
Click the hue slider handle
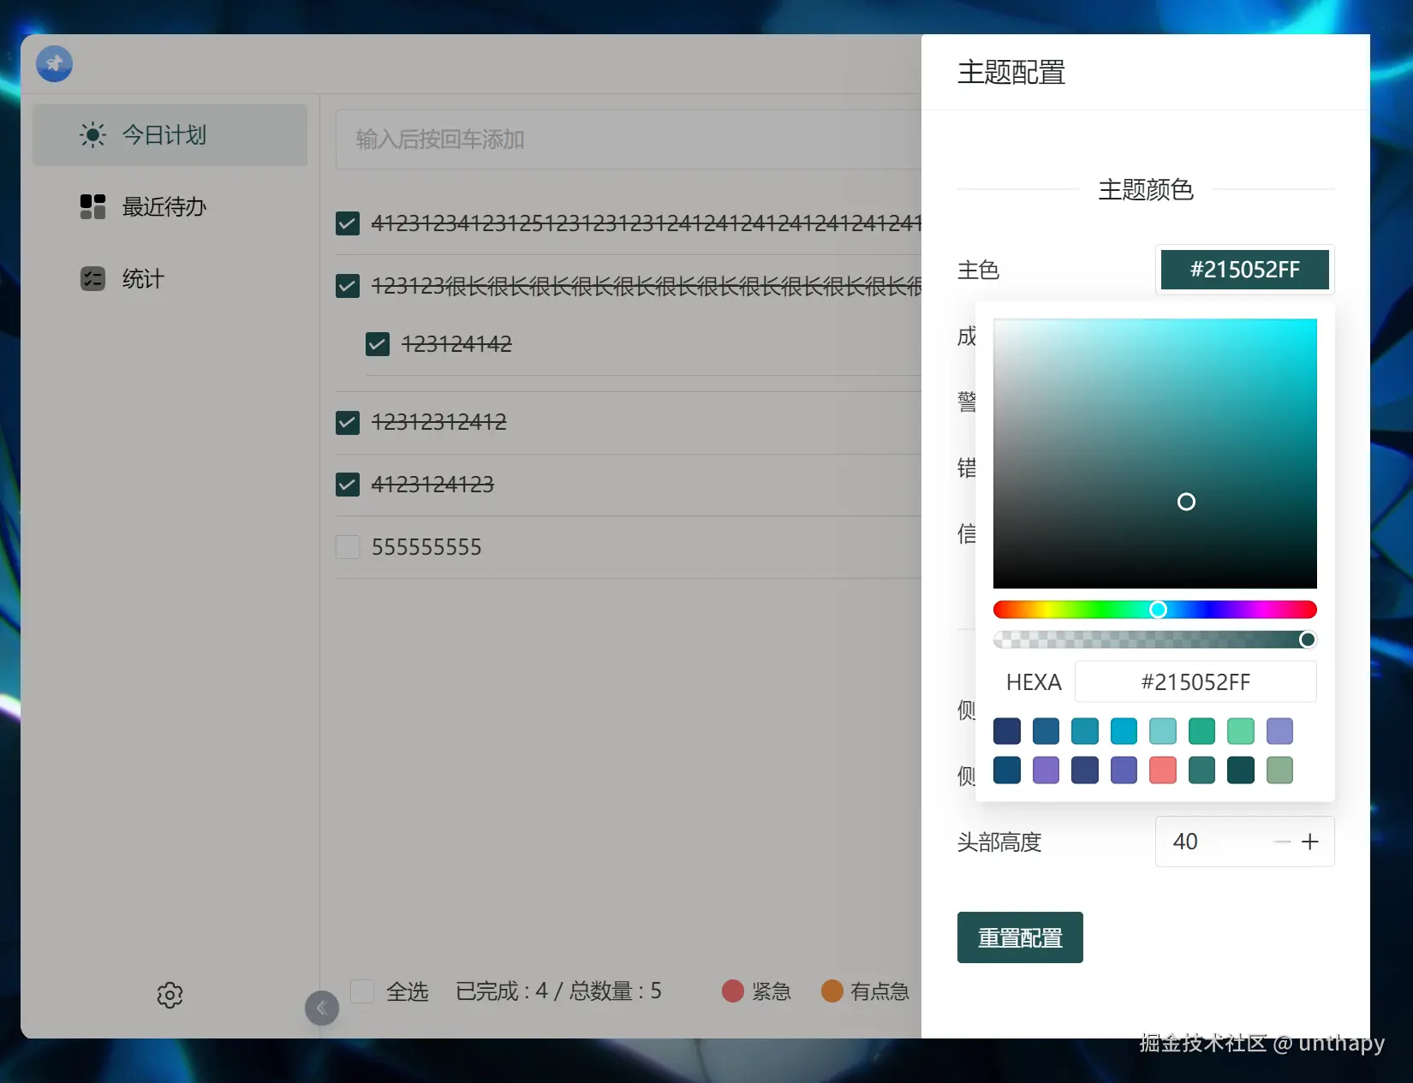[1158, 610]
